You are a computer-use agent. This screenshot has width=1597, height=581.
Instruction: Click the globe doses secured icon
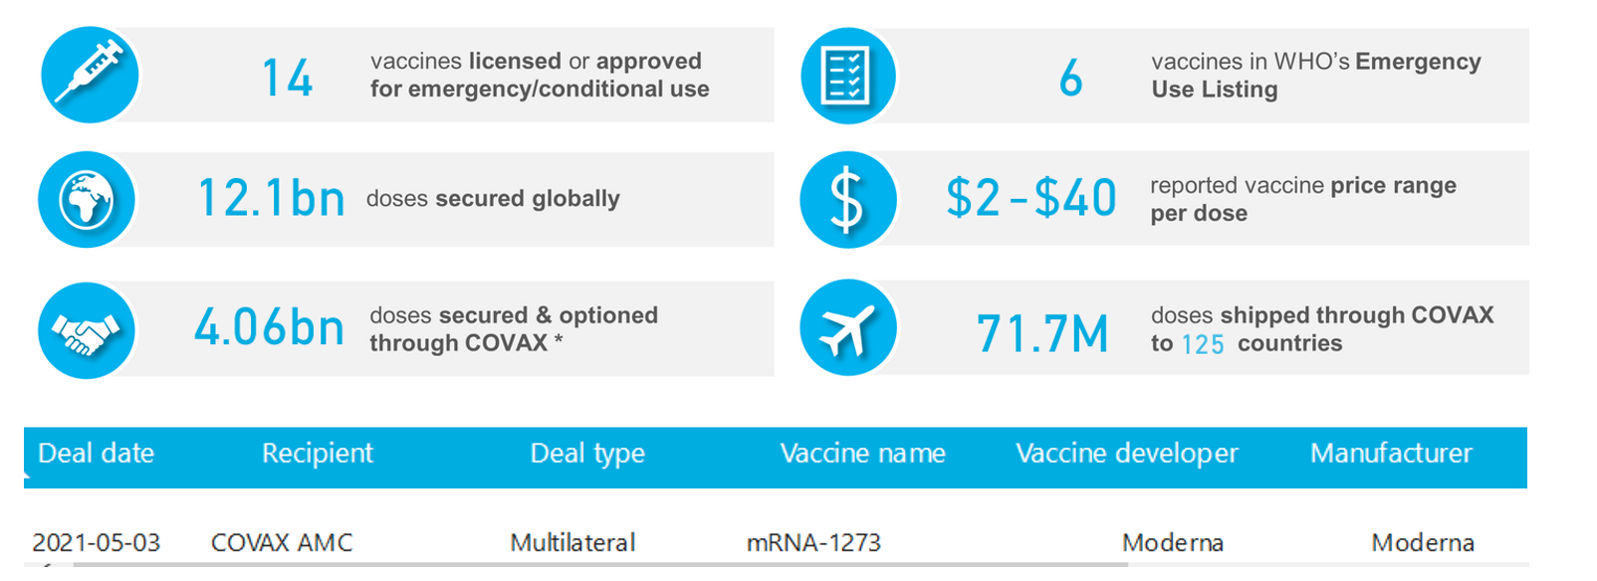click(x=87, y=200)
